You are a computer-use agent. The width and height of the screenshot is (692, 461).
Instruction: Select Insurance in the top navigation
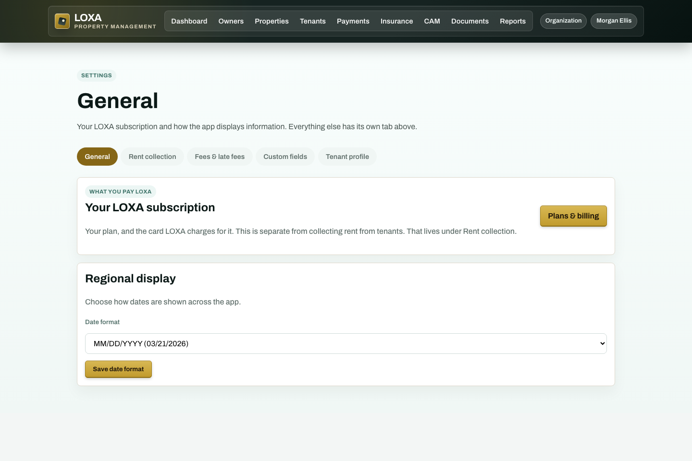point(397,21)
